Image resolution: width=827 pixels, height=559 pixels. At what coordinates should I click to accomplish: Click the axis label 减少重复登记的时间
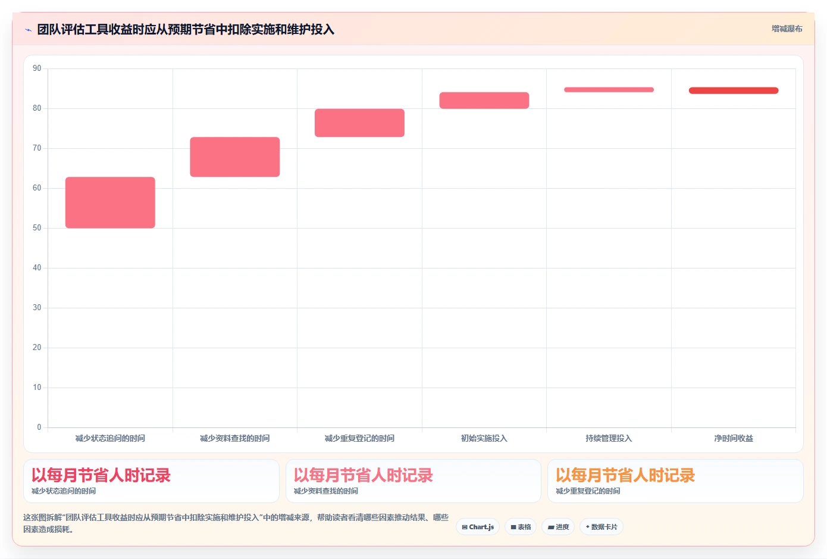click(x=359, y=438)
